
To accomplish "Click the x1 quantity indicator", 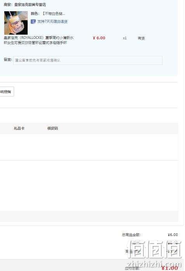I will pos(125,38).
